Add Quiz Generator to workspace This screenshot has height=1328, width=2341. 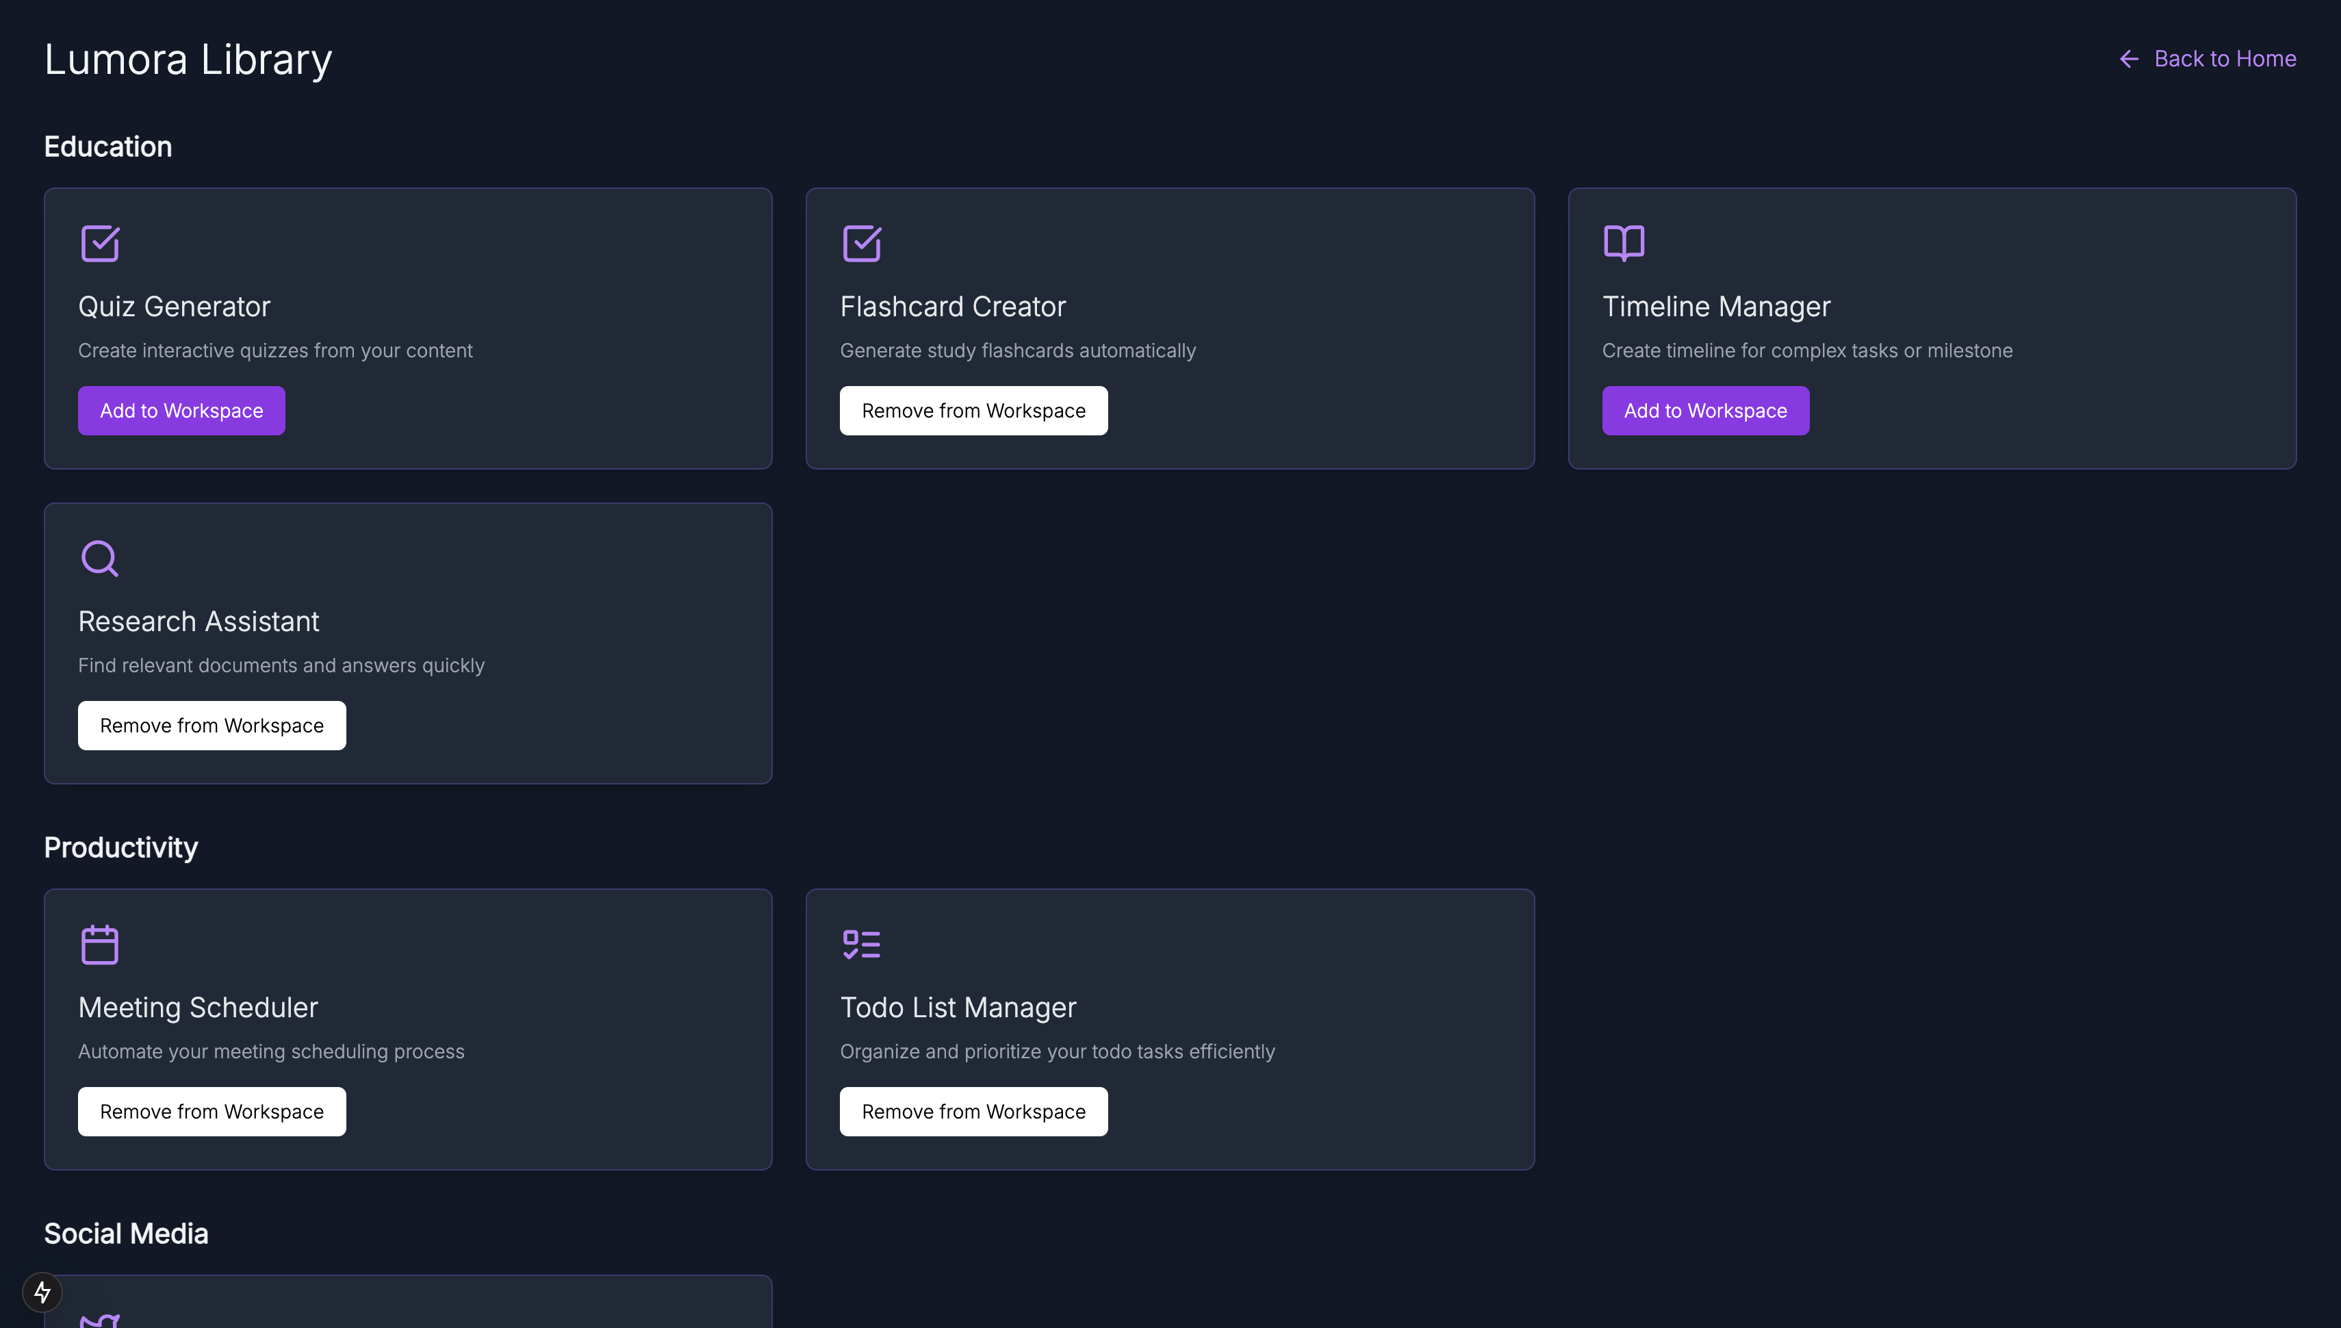[x=181, y=411]
